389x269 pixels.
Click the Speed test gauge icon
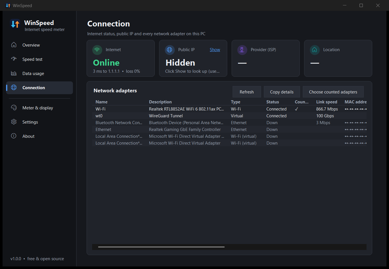coord(14,59)
